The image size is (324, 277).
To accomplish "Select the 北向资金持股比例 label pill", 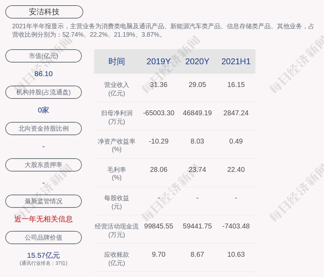I will pos(44,129).
